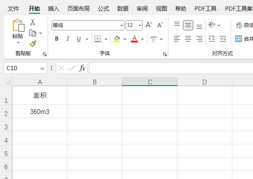Viewport: 253px width, 179px height.
Task: Switch to the 插入 ribbon tab
Action: (x=54, y=9)
